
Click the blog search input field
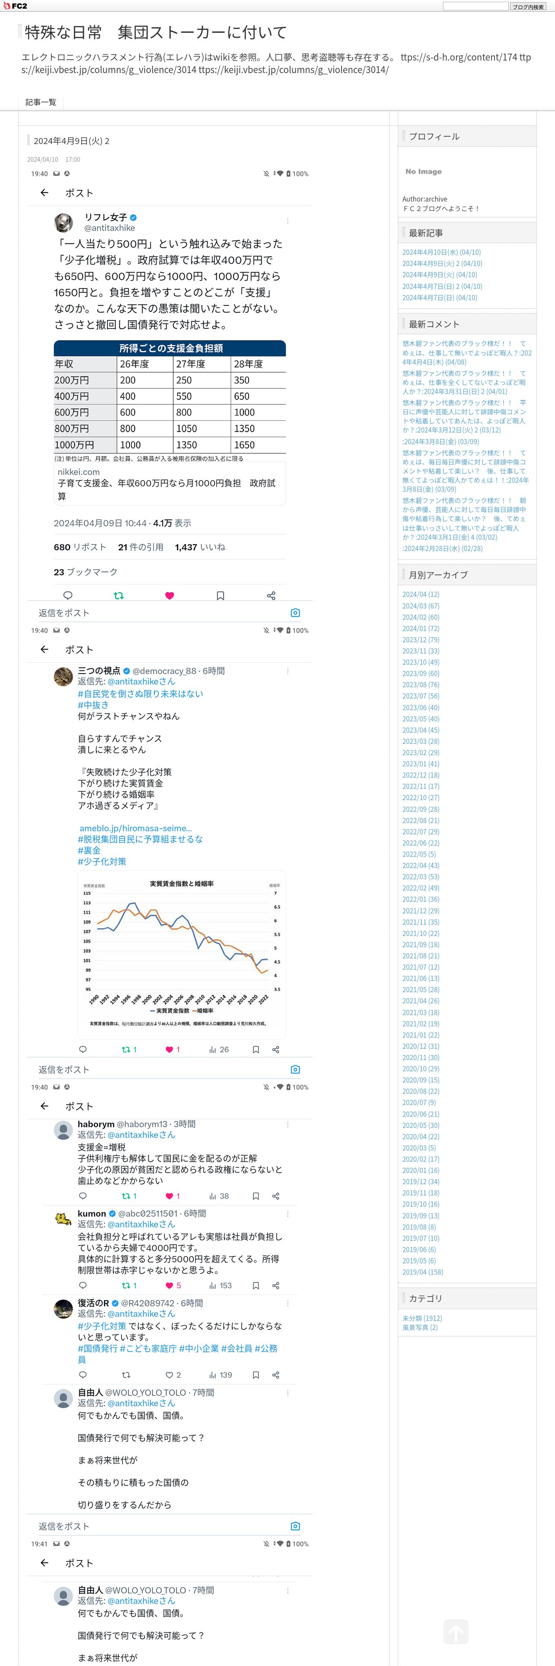coord(475,6)
